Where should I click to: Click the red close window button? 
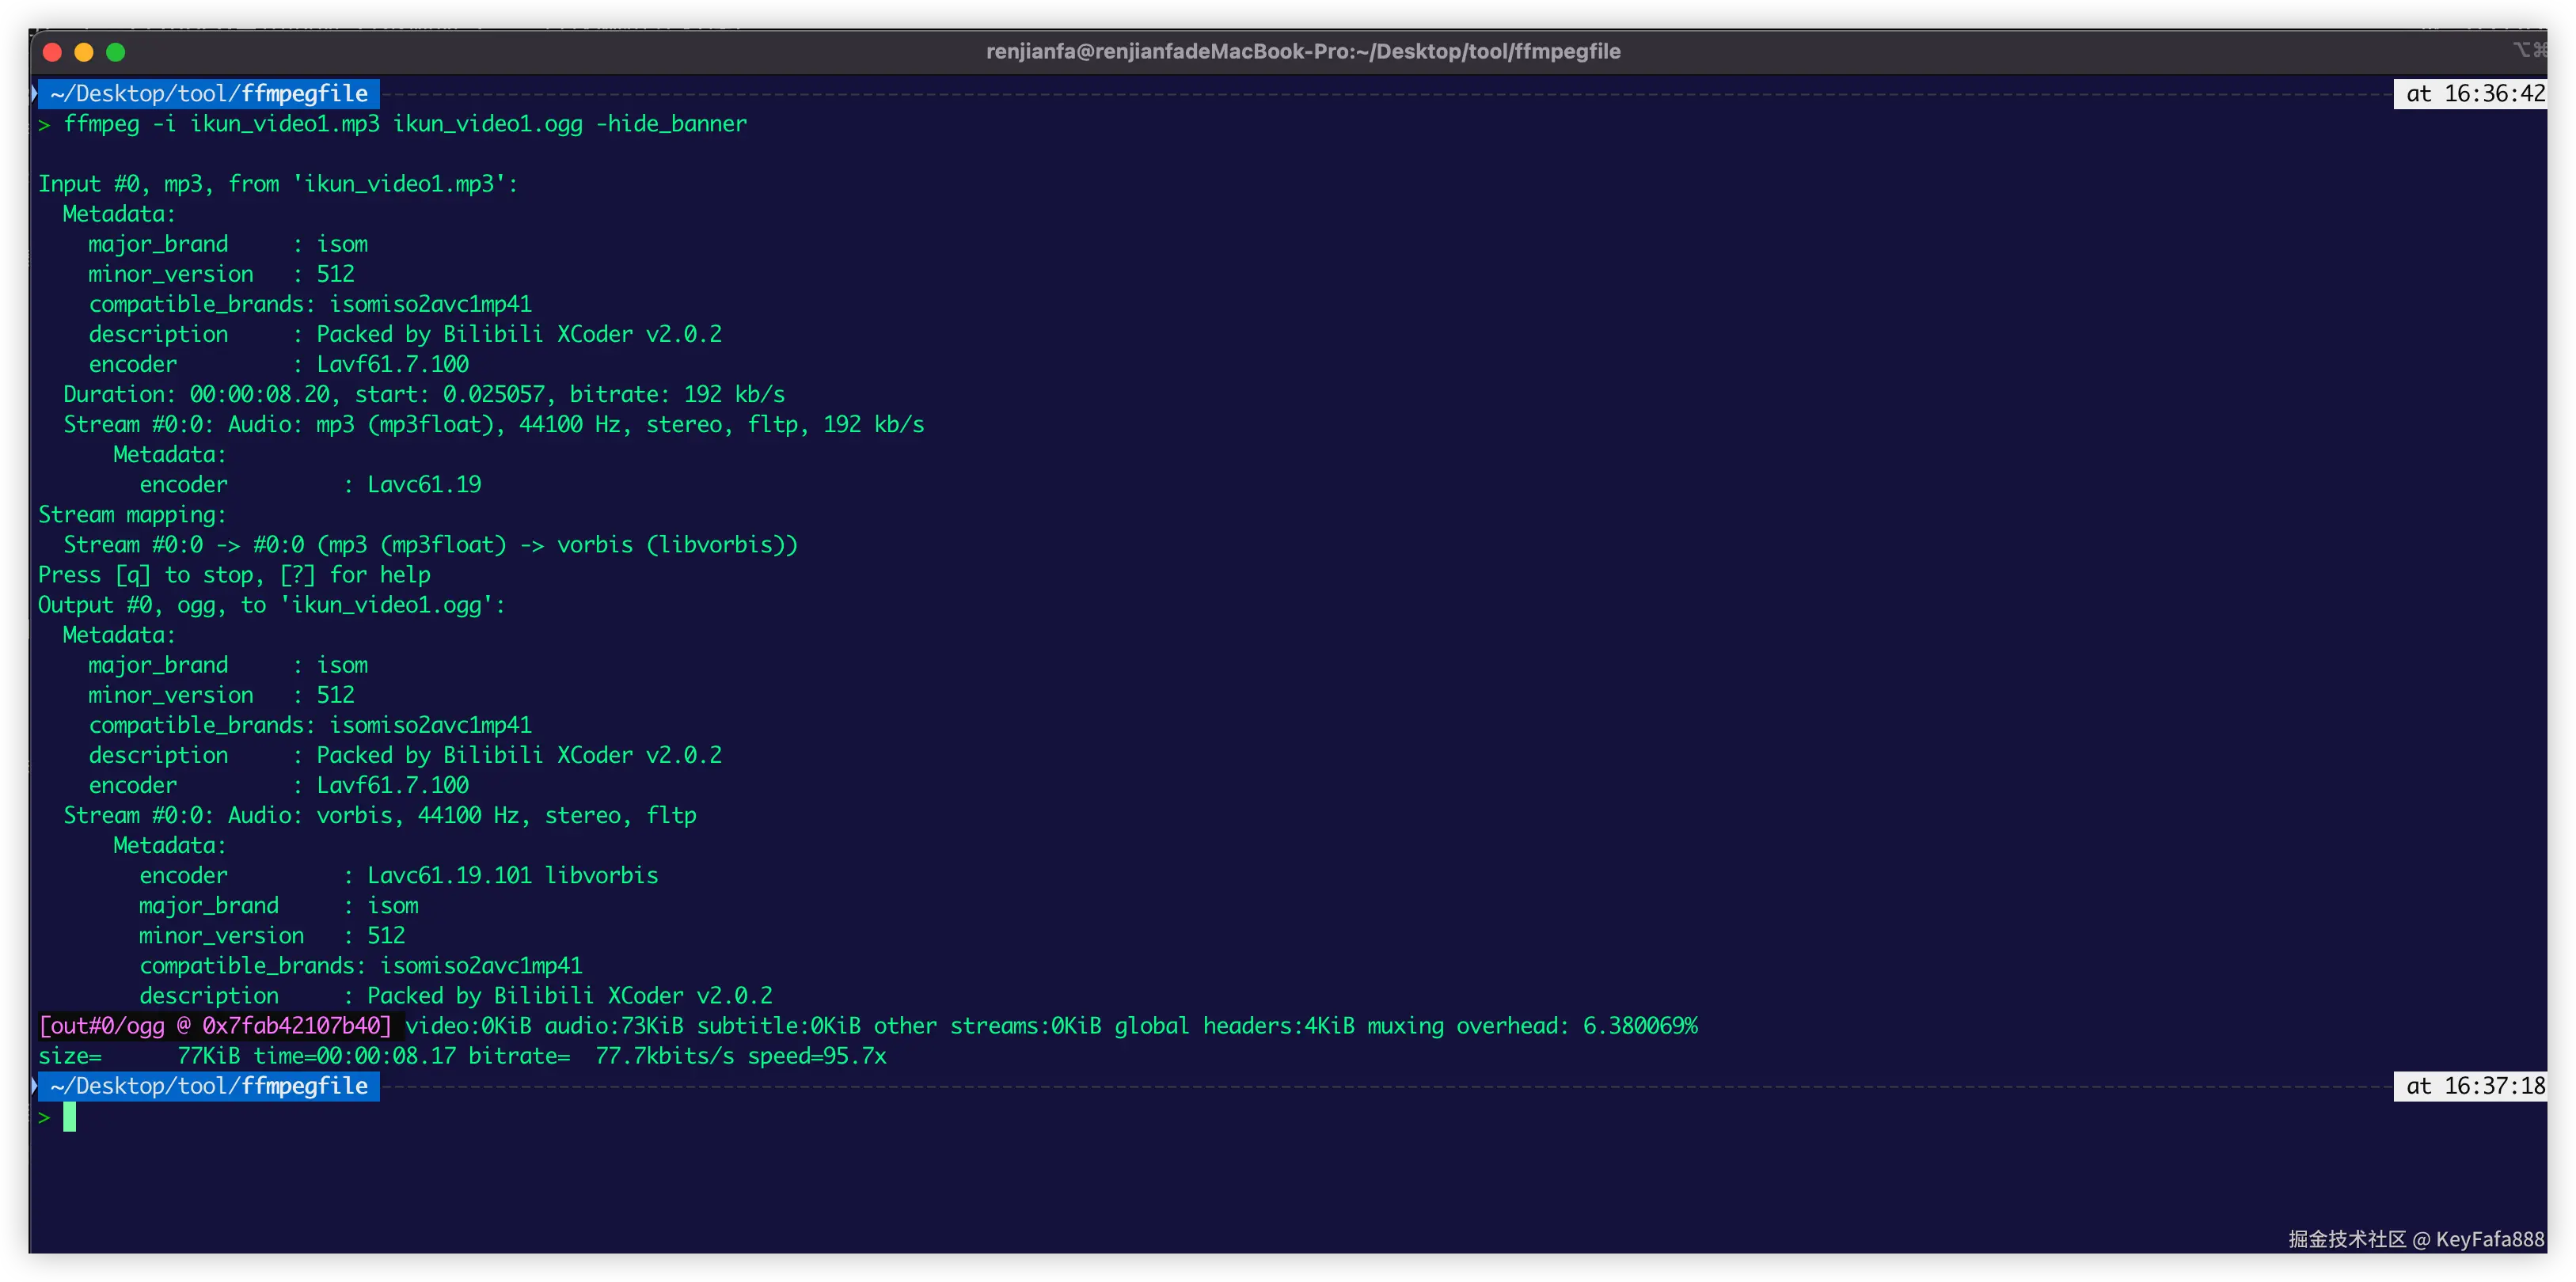point(53,52)
